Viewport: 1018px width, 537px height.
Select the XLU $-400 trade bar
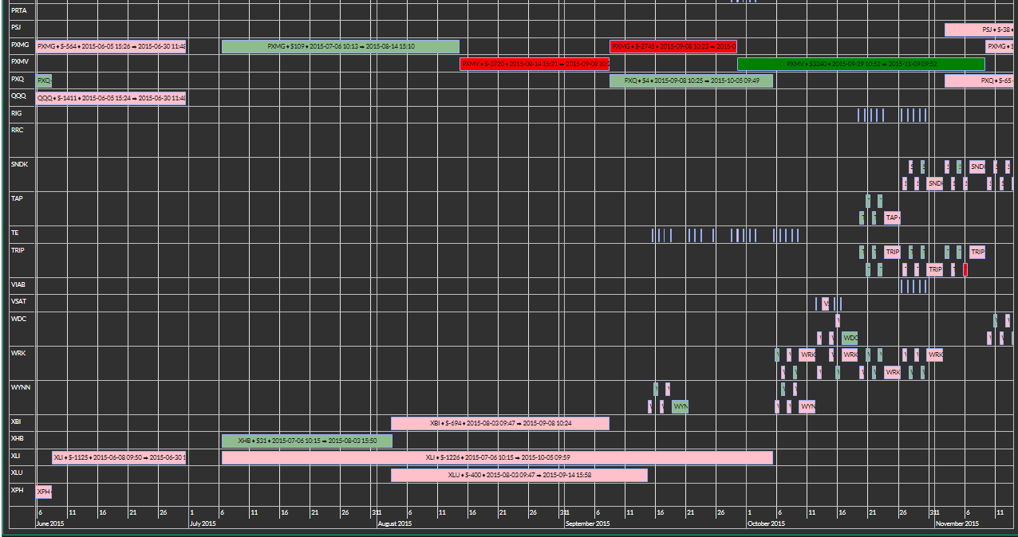[519, 475]
